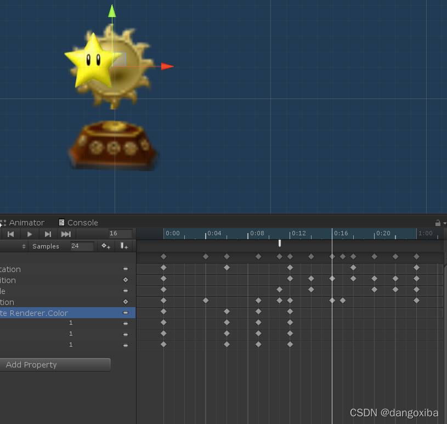The height and width of the screenshot is (424, 447).
Task: Click the green Y-axis gizmo arrow
Action: click(x=112, y=12)
